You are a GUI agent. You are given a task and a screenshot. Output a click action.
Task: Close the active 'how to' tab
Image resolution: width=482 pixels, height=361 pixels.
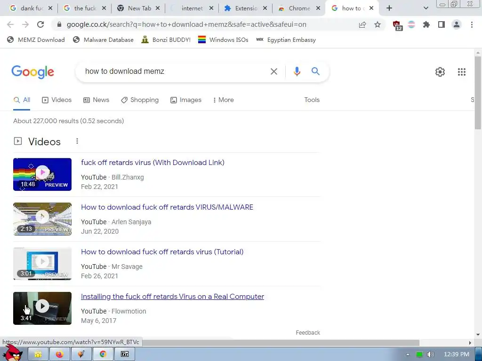coord(371,8)
